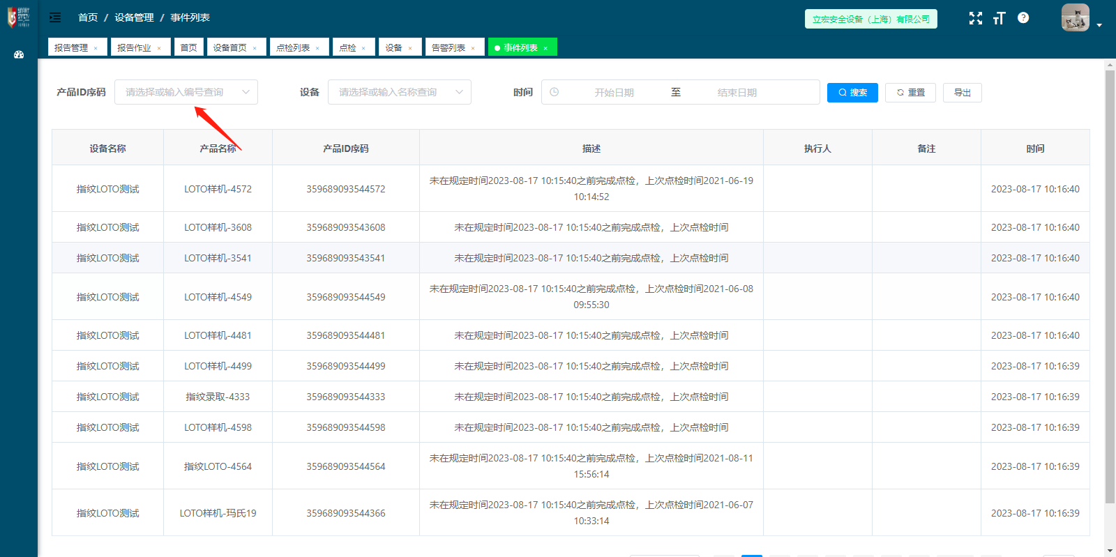Select product name LOTO样机-3608
The image size is (1116, 557).
tap(218, 227)
